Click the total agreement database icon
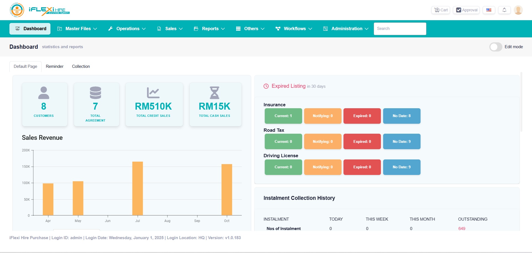Image resolution: width=532 pixels, height=253 pixels. 95,93
